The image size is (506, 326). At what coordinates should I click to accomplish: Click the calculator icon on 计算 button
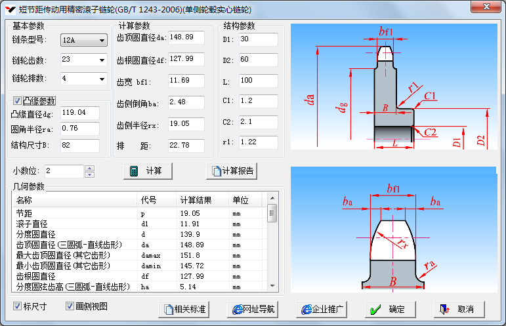(134, 171)
